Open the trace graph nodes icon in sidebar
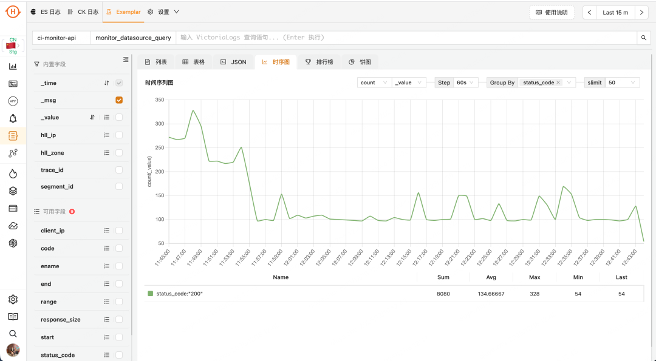This screenshot has width=656, height=361. [x=13, y=154]
